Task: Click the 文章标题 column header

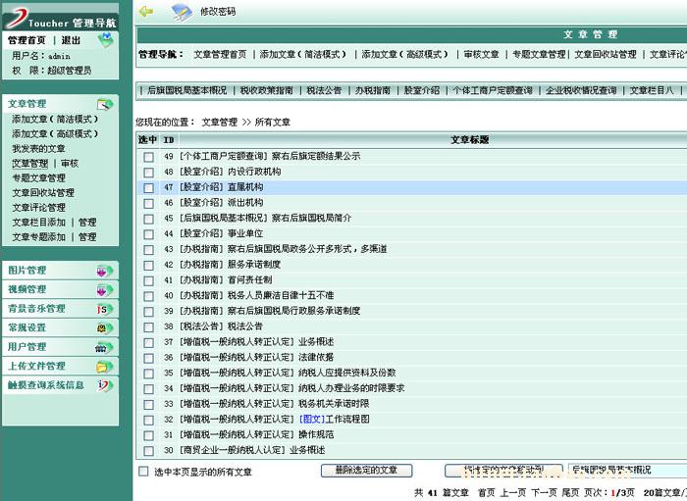Action: 470,140
